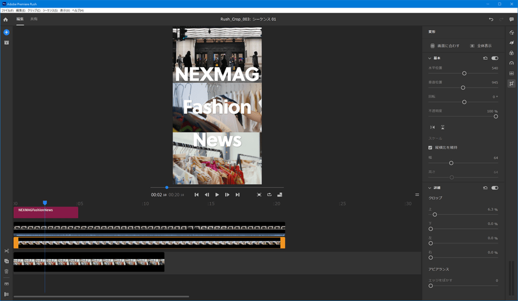Click the Undo arrow icon
Image resolution: width=518 pixels, height=301 pixels.
pos(491,20)
